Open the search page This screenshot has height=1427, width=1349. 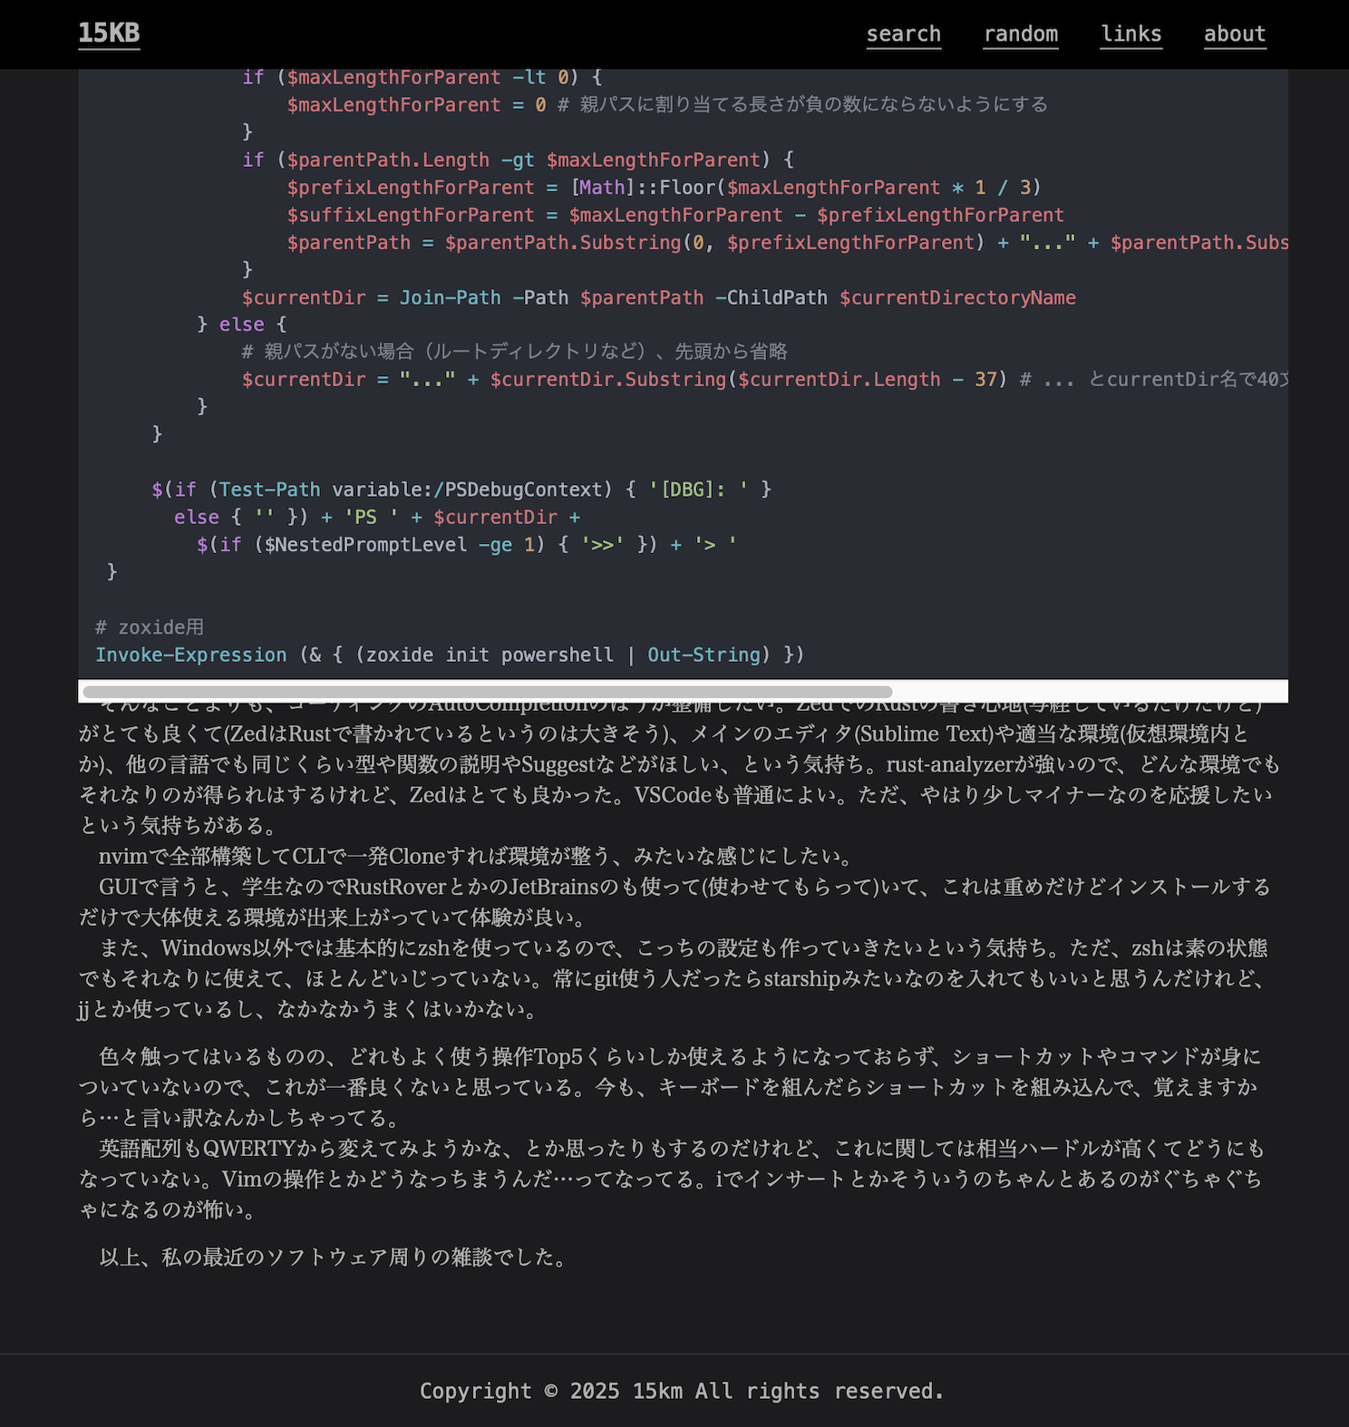(x=903, y=34)
